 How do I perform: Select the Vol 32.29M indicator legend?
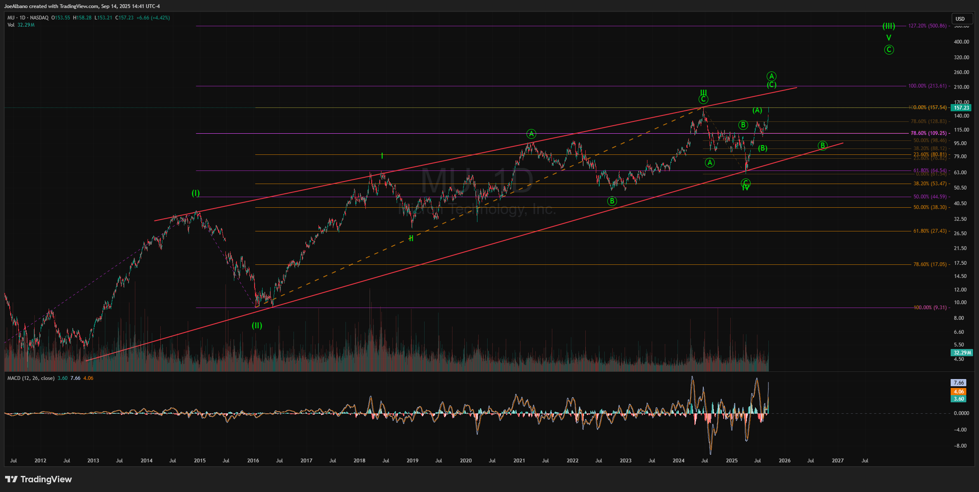pos(21,25)
